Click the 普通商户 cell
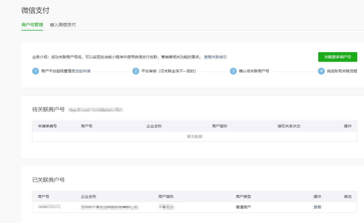This screenshot has height=223, width=364. point(243,207)
